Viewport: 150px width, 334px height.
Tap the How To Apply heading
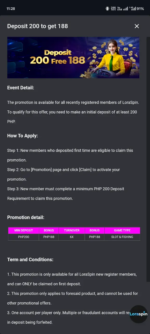pos(22,136)
